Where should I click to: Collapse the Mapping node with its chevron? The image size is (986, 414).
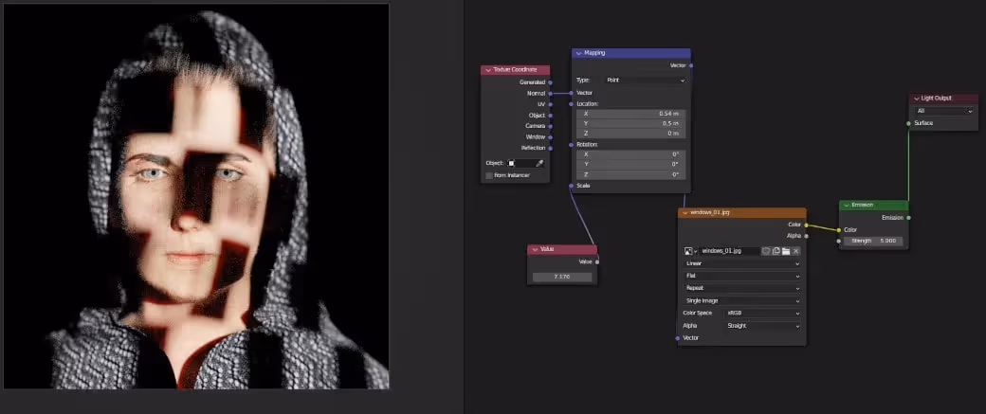pos(578,53)
